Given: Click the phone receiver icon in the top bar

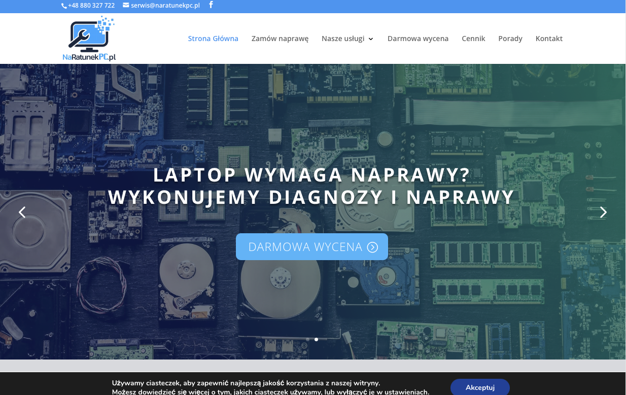Looking at the screenshot, I should [x=64, y=6].
